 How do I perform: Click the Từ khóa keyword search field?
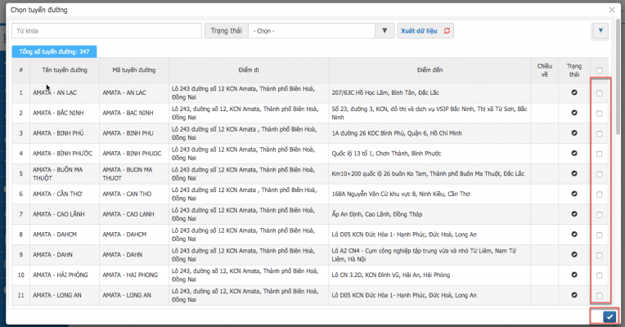[x=106, y=31]
